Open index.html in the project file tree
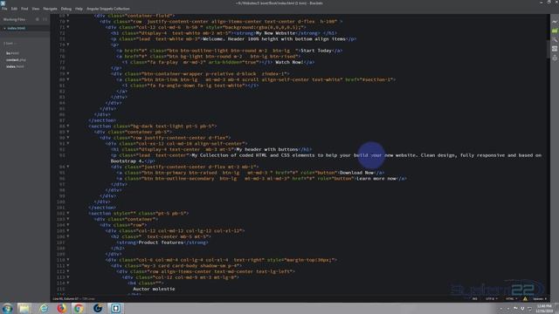The width and height of the screenshot is (559, 314). coord(15,66)
